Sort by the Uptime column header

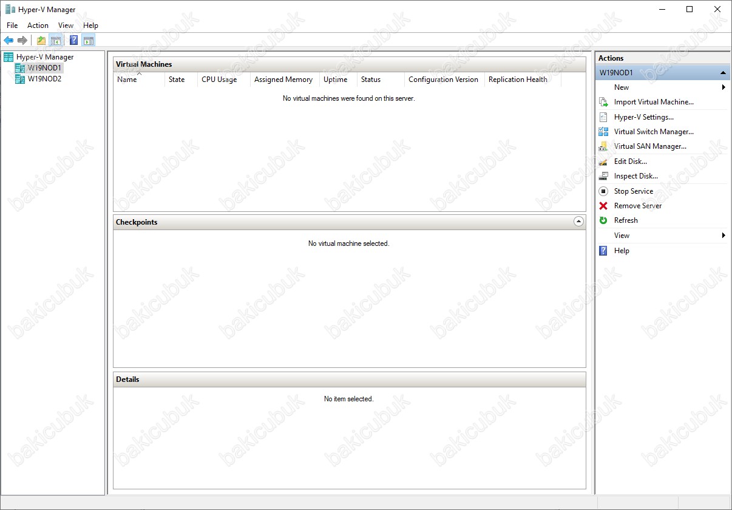[x=338, y=80]
